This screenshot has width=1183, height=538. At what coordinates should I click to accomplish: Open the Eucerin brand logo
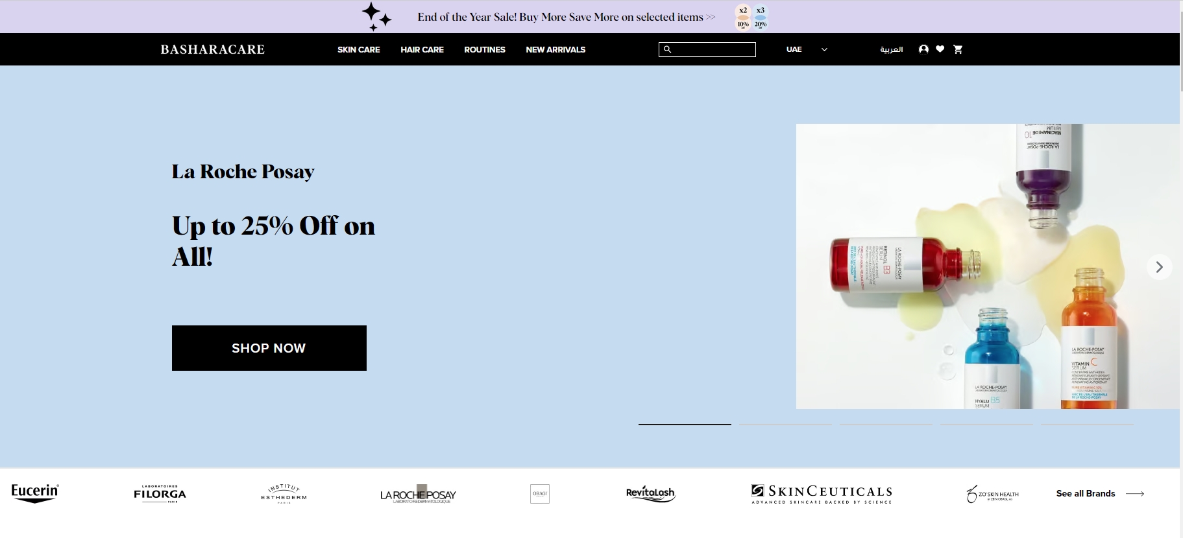click(35, 493)
